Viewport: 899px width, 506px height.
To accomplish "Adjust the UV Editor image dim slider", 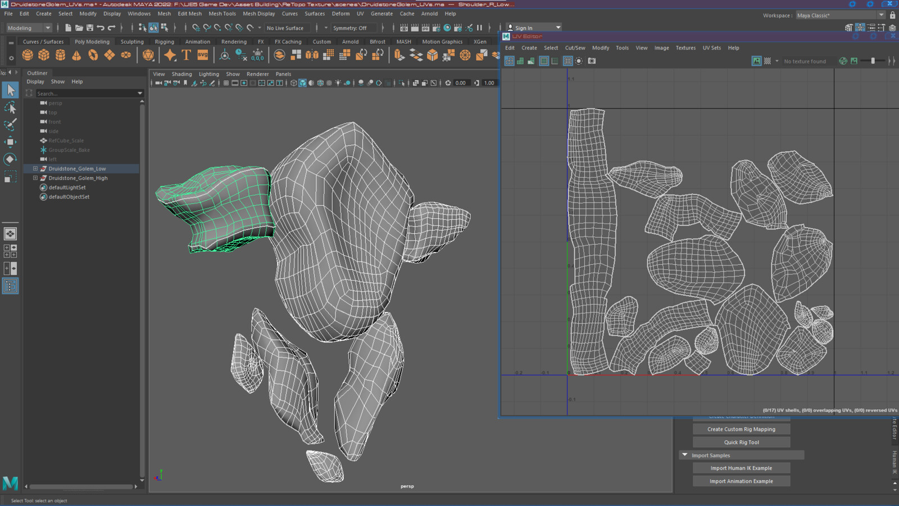I will pyautogui.click(x=873, y=61).
